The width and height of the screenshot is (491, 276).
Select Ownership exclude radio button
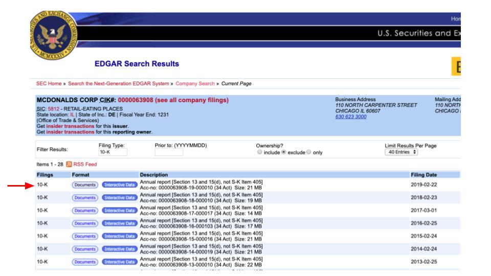(x=284, y=152)
